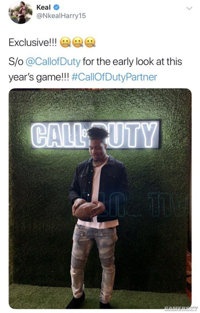The height and width of the screenshot is (313, 200).
Task: Open Keal's profile avatar picture
Action: coord(21,12)
